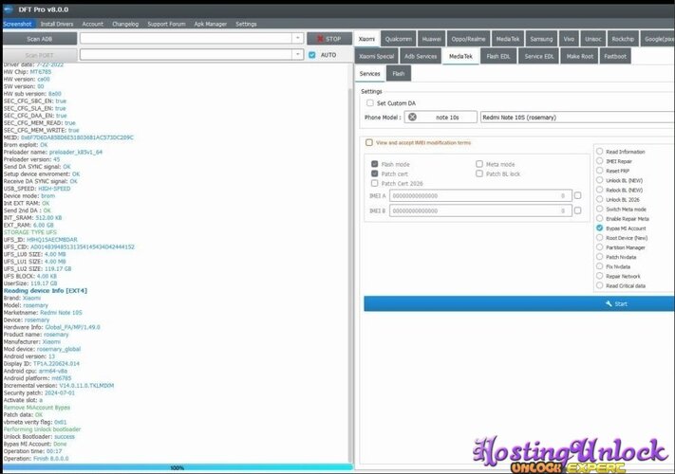Enable Meta mode checkbox
The image size is (675, 474).
point(479,164)
